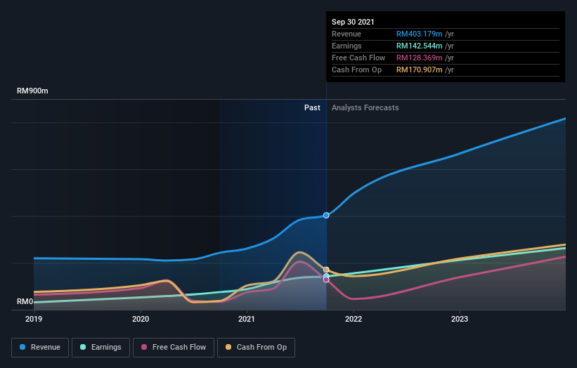The height and width of the screenshot is (368, 577).
Task: Toggle the Earnings legend series
Action: 101,348
